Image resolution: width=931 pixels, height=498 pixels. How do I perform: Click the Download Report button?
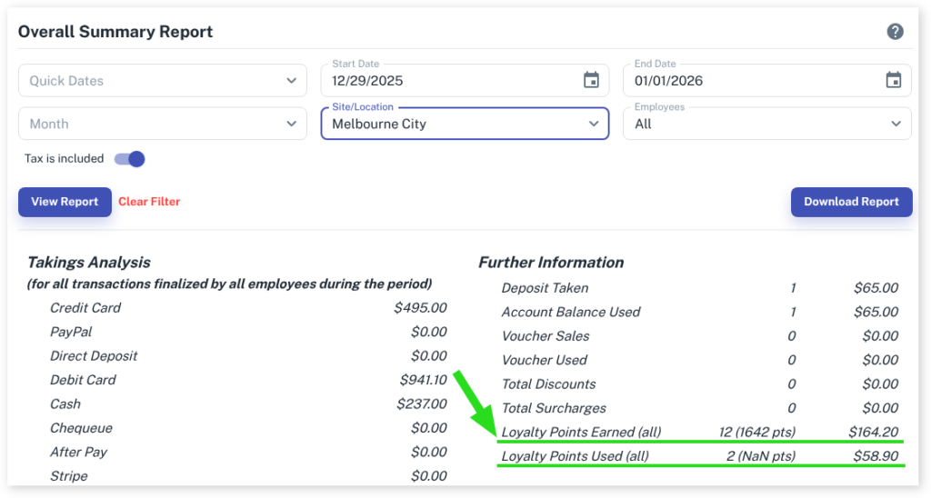(851, 202)
